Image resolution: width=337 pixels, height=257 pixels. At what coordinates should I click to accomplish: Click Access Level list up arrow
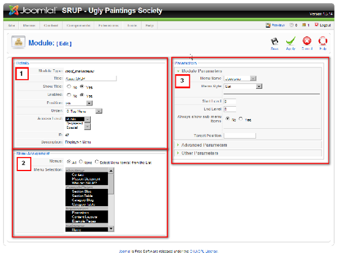[x=88, y=120]
